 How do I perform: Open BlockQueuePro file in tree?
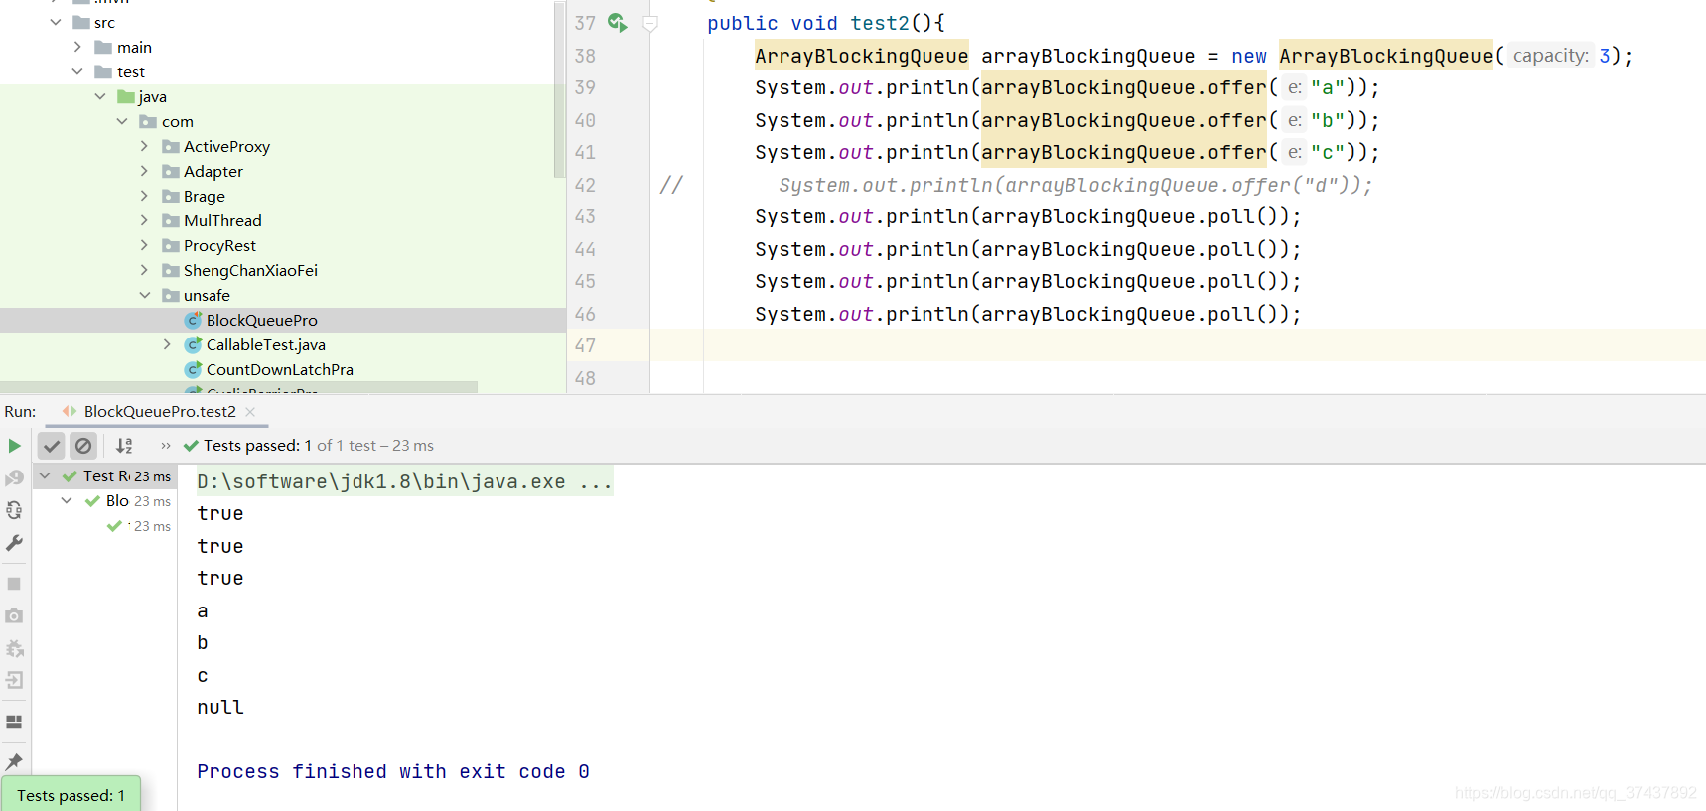[x=261, y=320]
